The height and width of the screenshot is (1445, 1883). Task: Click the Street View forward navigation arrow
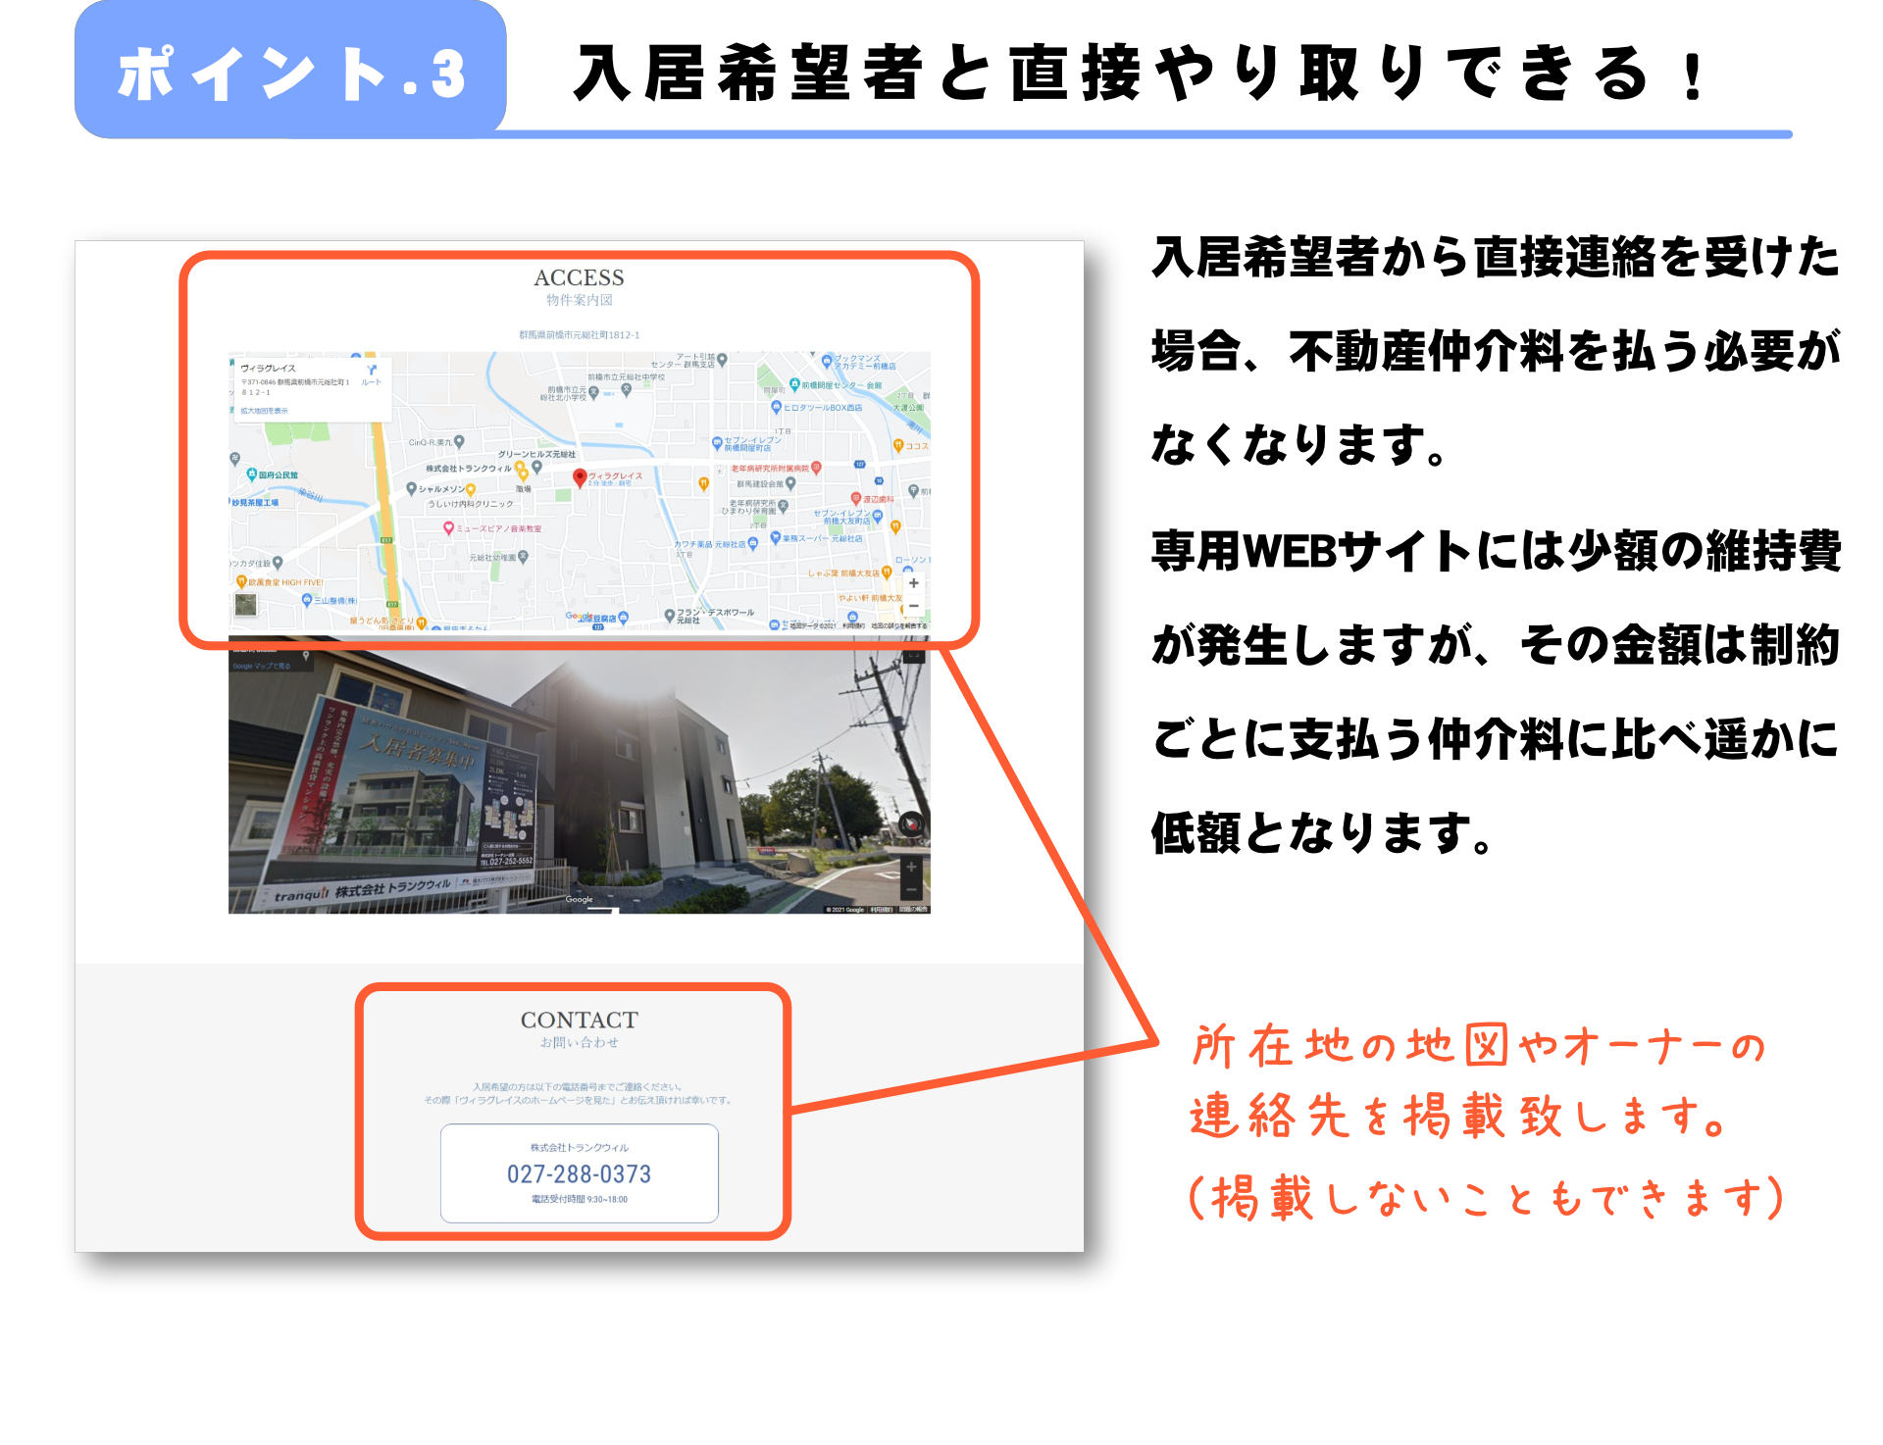602,909
